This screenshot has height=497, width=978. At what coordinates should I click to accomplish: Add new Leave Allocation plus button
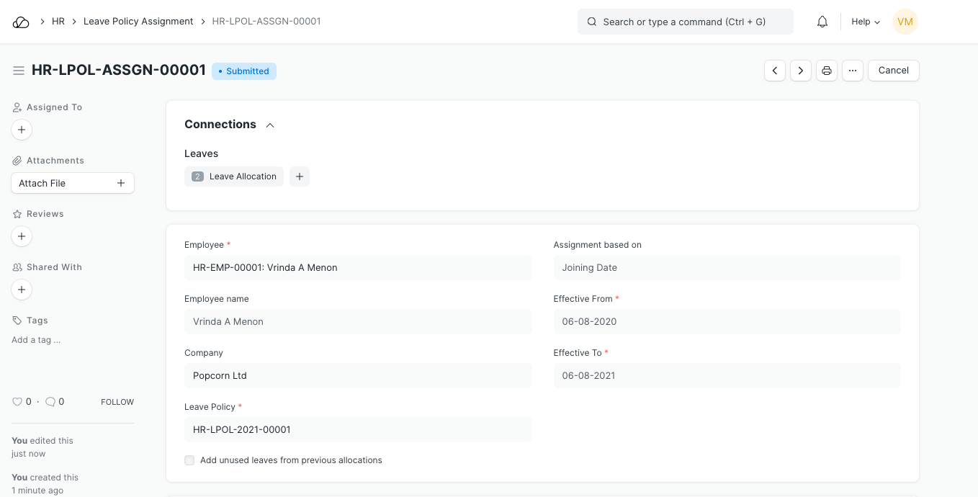tap(299, 176)
